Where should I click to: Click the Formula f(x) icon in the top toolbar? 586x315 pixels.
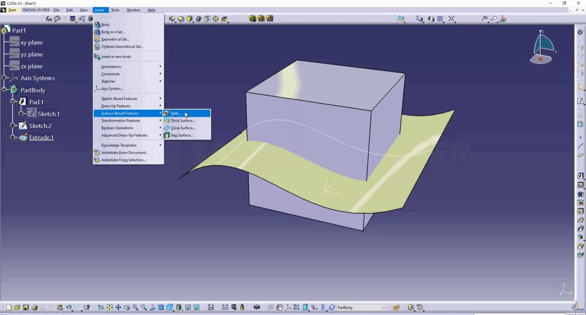coord(49,19)
